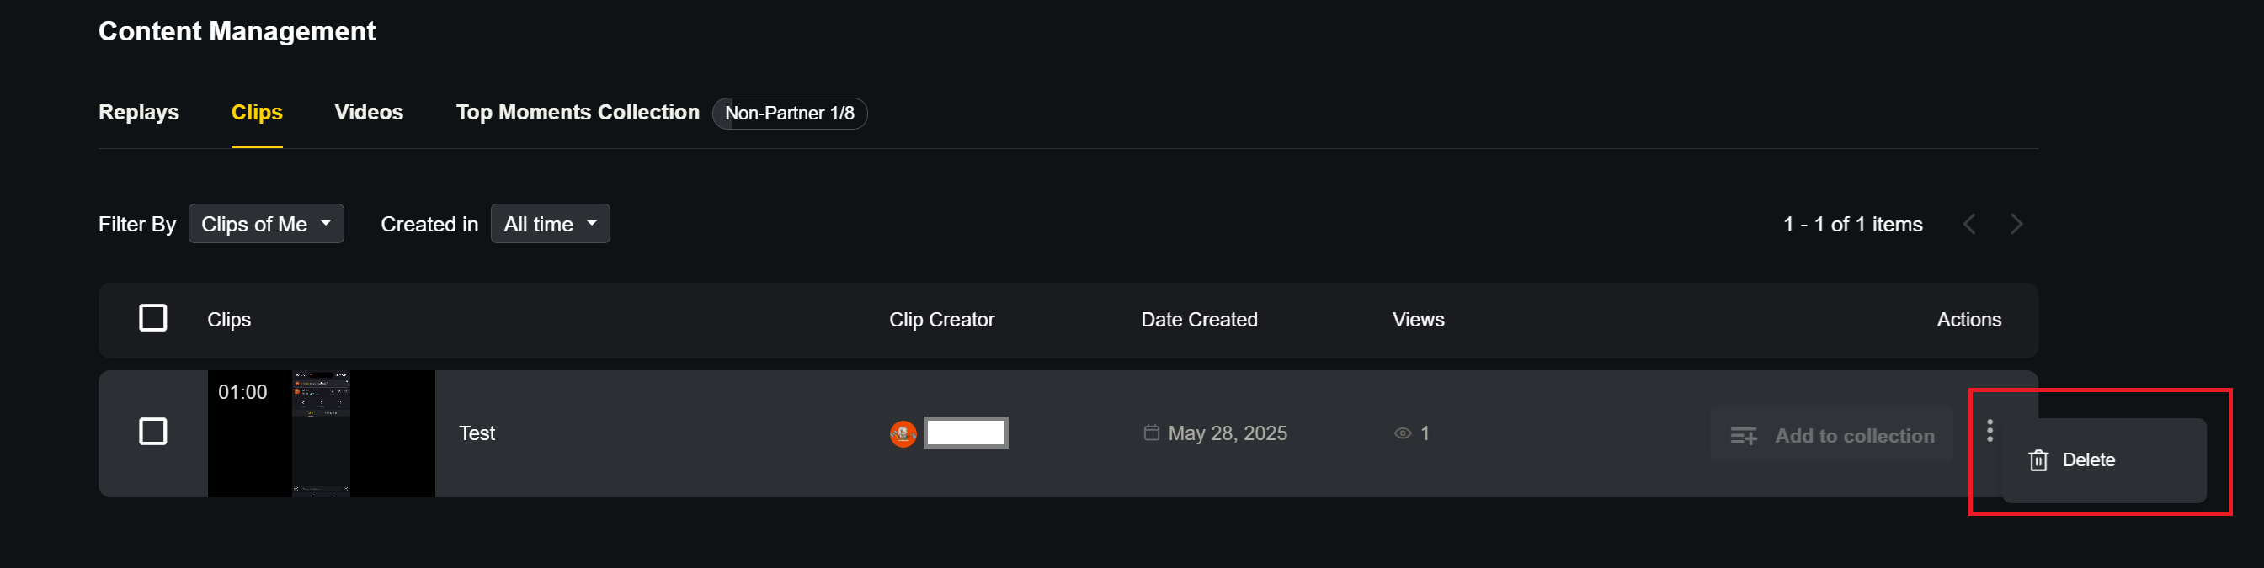The height and width of the screenshot is (568, 2264).
Task: Expand the All time date dropdown
Action: point(550,224)
